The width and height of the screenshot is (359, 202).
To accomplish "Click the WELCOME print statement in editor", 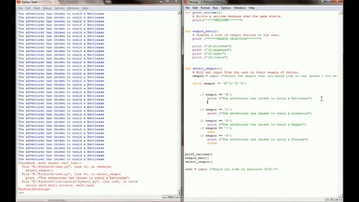I will (x=217, y=20).
